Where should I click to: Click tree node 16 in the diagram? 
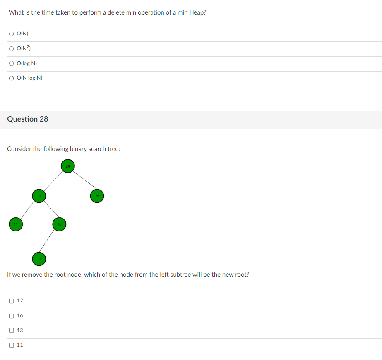[59, 224]
